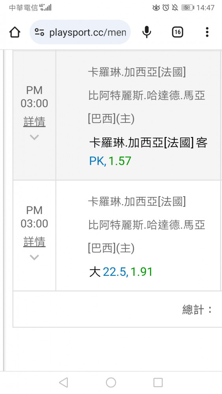The height and width of the screenshot is (394, 222).
Task: Tap the alarm clock status icon
Action: coord(166,7)
